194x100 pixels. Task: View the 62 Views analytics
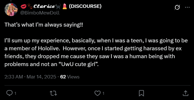point(70,77)
